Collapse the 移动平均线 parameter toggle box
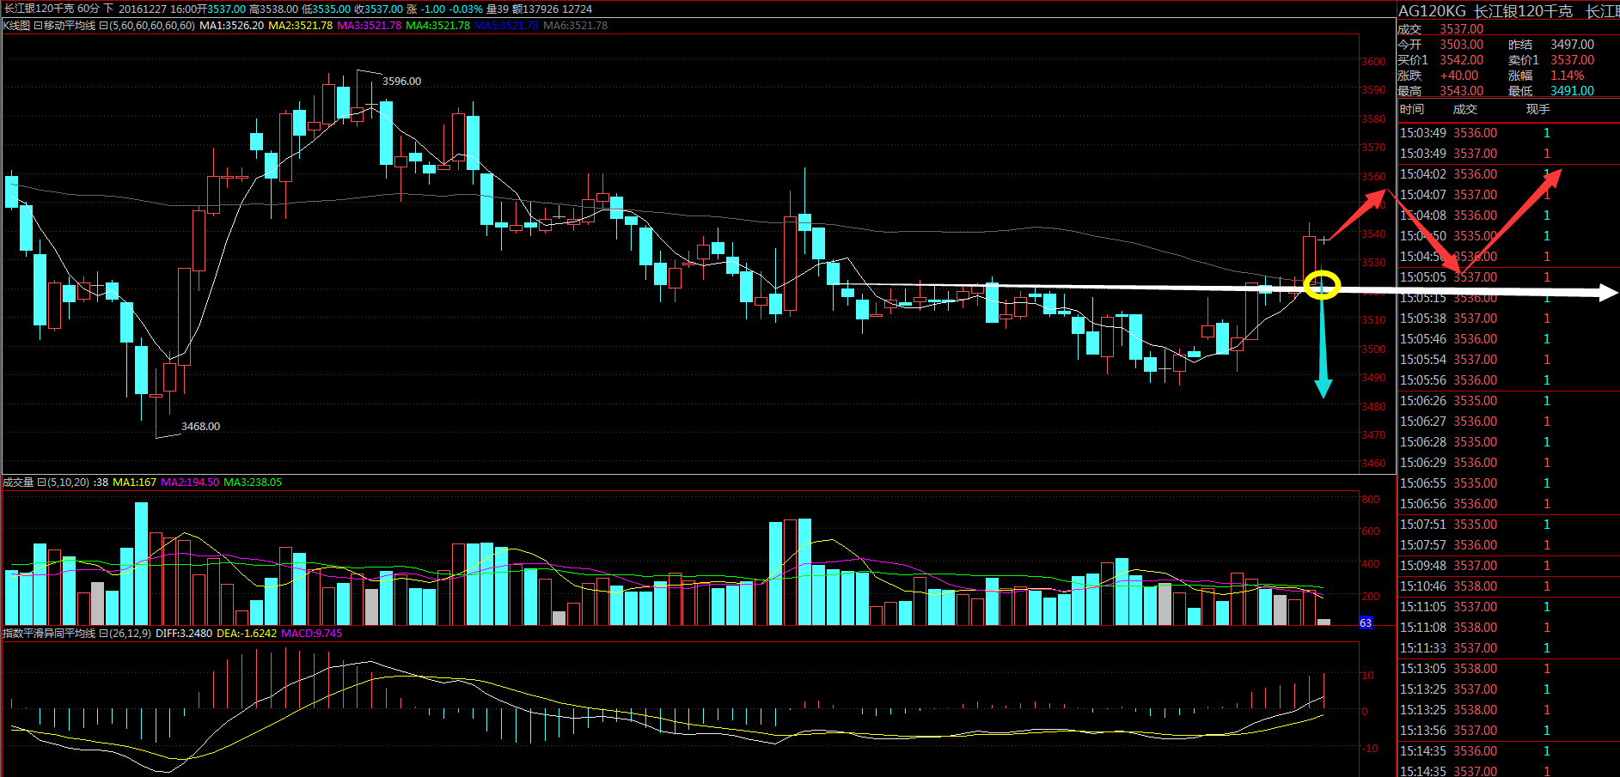1620x777 pixels. pyautogui.click(x=103, y=26)
